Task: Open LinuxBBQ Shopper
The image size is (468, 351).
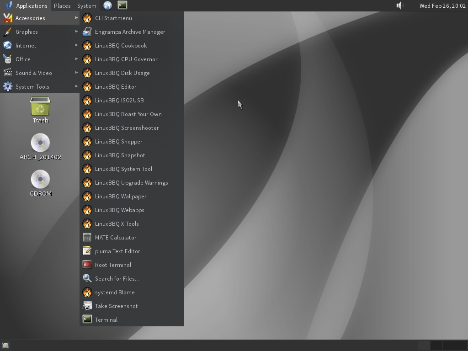Action: 132,142
